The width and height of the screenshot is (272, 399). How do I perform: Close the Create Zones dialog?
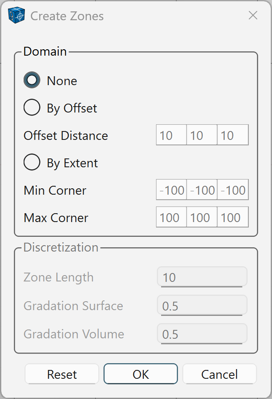(x=253, y=16)
